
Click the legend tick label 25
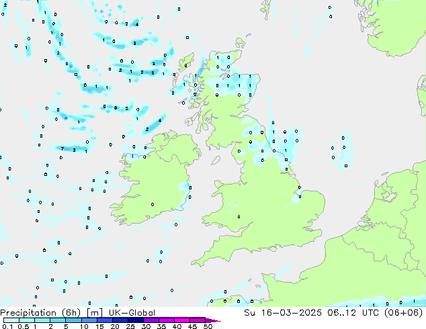[x=130, y=327]
